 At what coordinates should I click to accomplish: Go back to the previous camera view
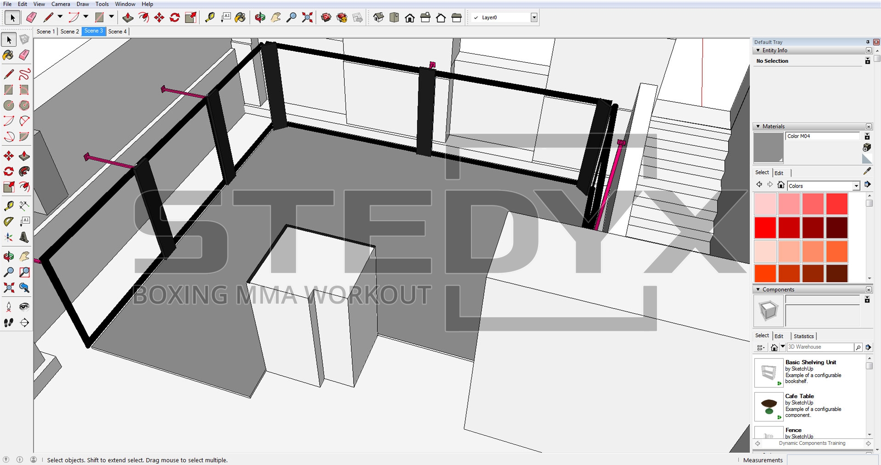tap(24, 288)
